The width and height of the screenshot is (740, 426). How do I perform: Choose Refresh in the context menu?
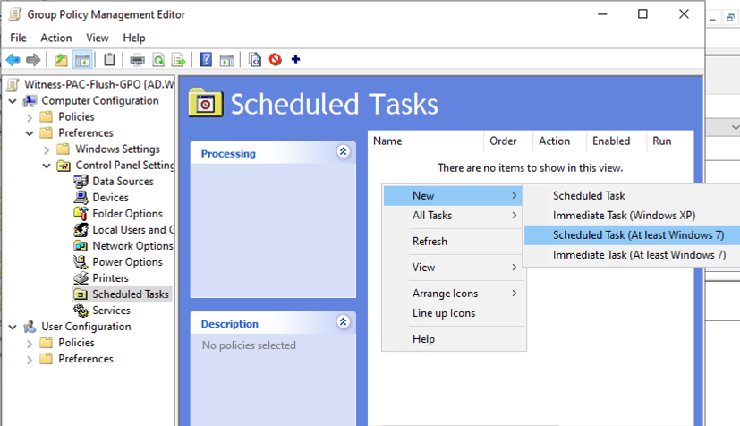pyautogui.click(x=452, y=241)
